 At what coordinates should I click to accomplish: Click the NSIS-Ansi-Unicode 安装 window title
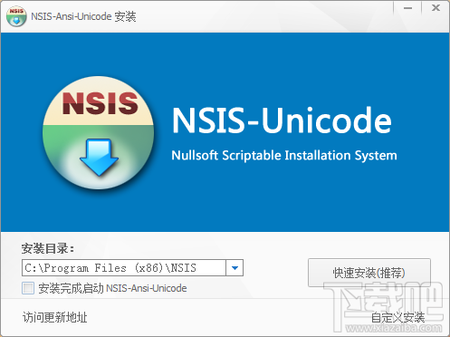coord(83,16)
